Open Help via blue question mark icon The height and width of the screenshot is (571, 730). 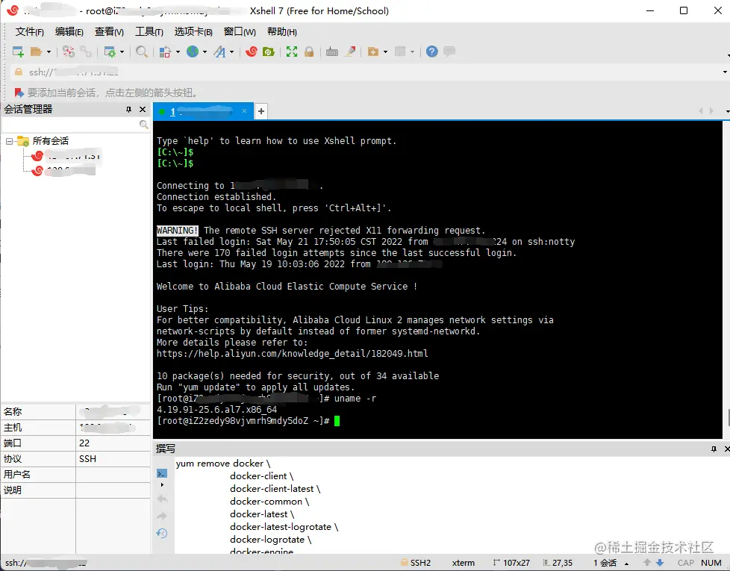(x=432, y=52)
